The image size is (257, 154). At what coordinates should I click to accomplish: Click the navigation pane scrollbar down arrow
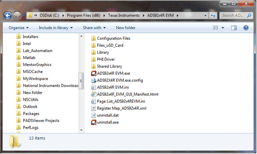pyautogui.click(x=81, y=130)
